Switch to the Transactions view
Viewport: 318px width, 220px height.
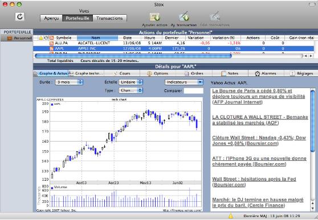point(109,18)
